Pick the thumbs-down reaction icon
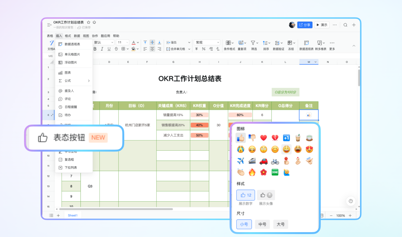This screenshot has height=237, width=402. coord(252,138)
